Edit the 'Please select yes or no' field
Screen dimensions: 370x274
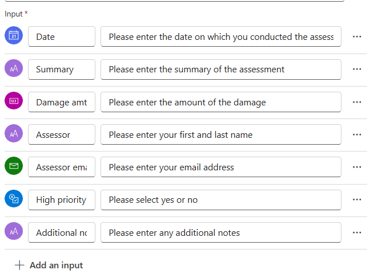[221, 200]
